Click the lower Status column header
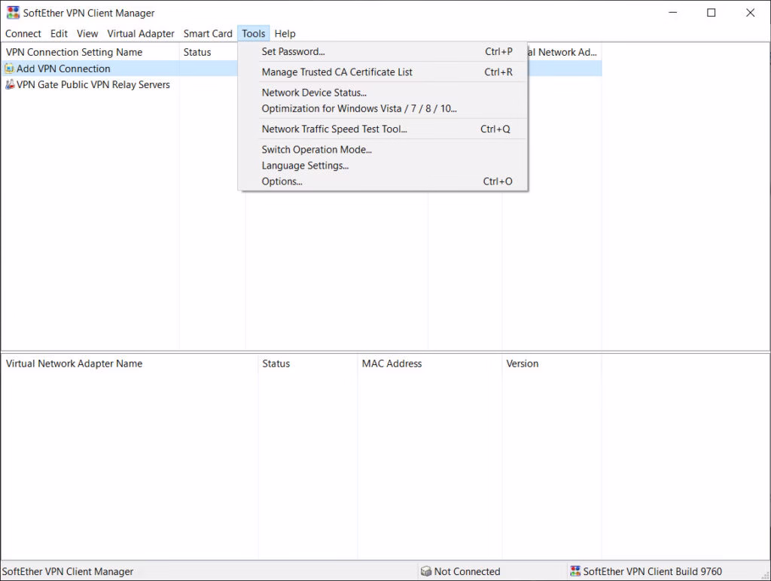 (308, 364)
